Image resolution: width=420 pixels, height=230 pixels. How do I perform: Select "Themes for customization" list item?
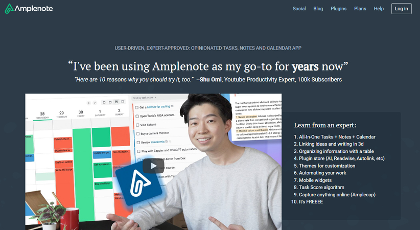(x=327, y=166)
